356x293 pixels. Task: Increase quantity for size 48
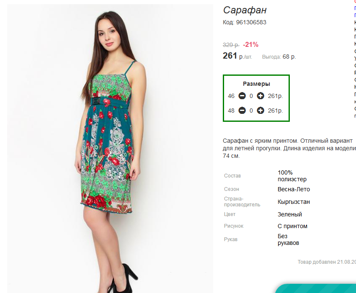261,111
